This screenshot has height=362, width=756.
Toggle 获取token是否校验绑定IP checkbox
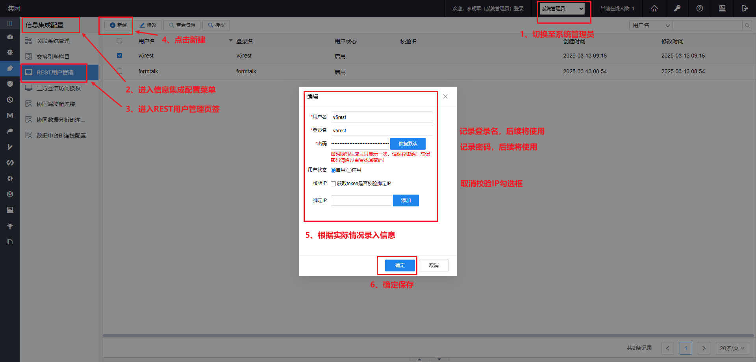(333, 184)
